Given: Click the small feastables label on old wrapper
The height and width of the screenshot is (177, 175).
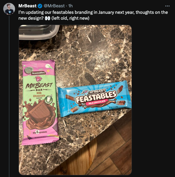Looking at the screenshot, I should point(38,73).
